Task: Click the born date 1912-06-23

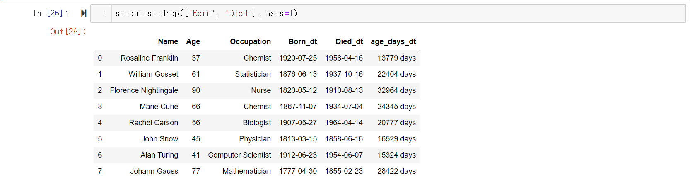Action: click(298, 155)
